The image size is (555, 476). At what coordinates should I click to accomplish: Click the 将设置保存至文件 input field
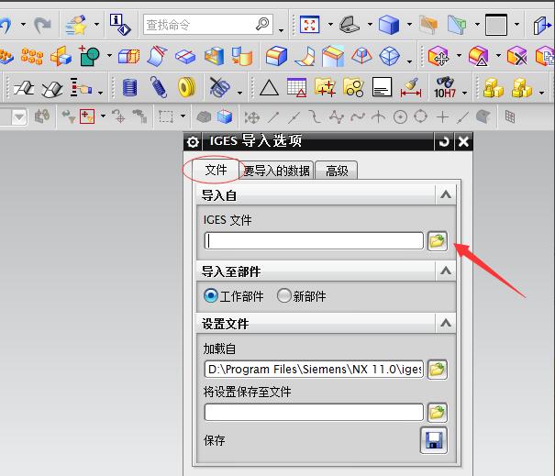[314, 413]
